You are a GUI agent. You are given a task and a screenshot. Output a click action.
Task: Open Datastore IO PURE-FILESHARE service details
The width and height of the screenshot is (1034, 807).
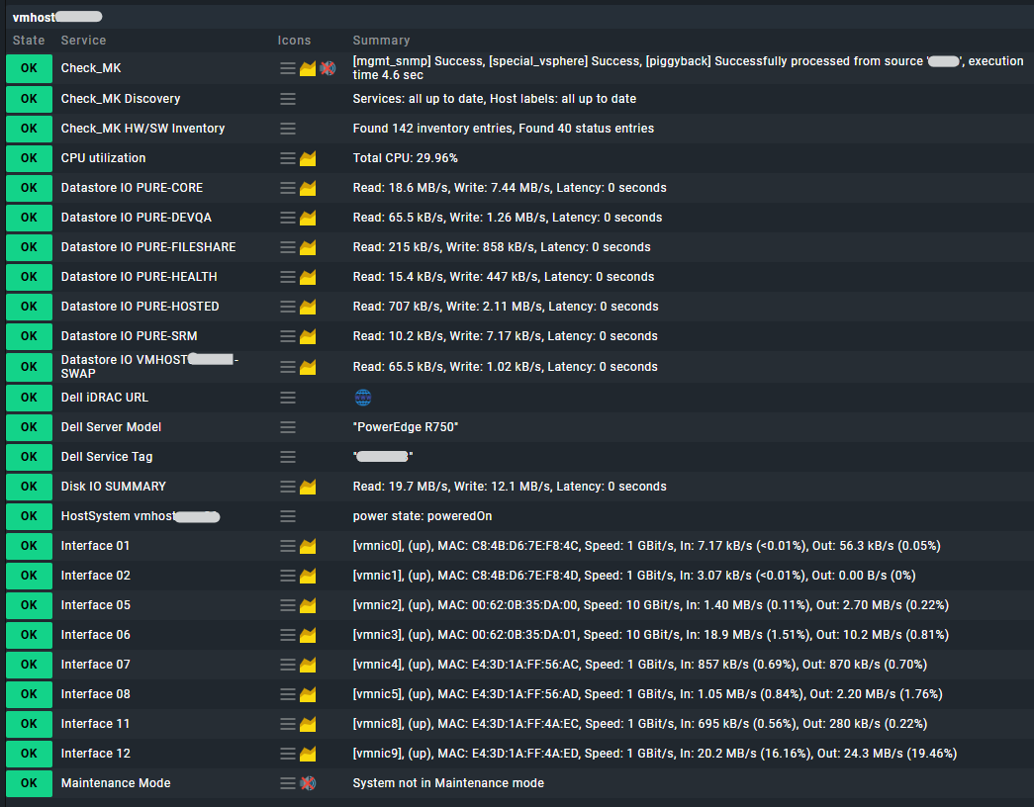tap(148, 247)
